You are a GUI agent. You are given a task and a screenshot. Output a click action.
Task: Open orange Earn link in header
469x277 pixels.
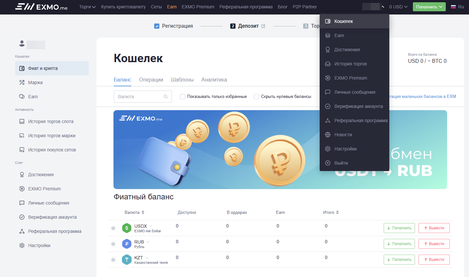pyautogui.click(x=172, y=7)
